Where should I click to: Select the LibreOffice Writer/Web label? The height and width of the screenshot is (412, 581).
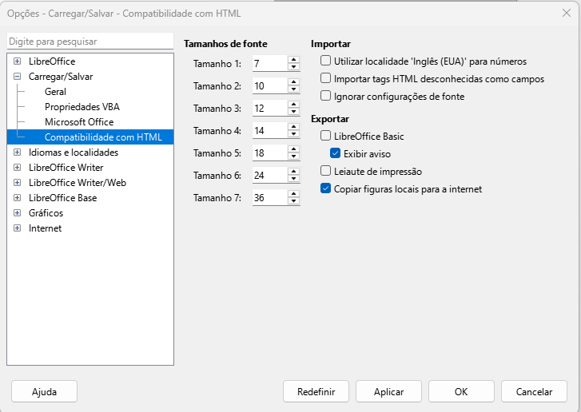(x=78, y=183)
